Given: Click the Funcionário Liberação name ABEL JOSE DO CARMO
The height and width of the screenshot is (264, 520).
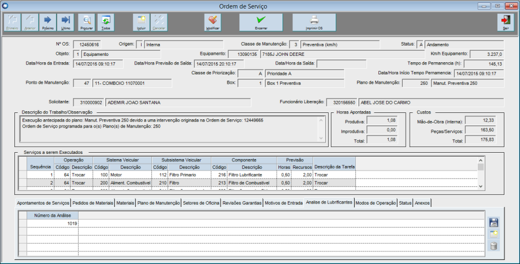Looking at the screenshot, I should [431, 103].
